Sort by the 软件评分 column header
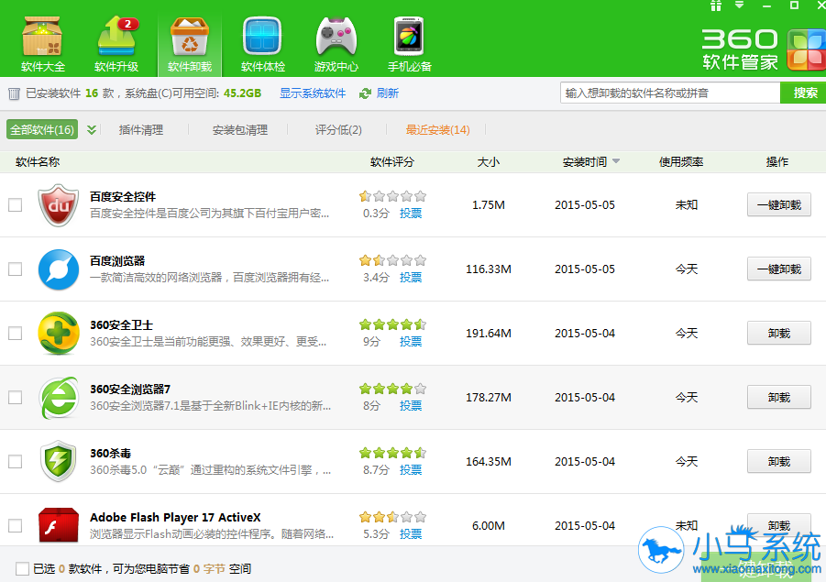Screen dimensions: 826x582 (392, 161)
